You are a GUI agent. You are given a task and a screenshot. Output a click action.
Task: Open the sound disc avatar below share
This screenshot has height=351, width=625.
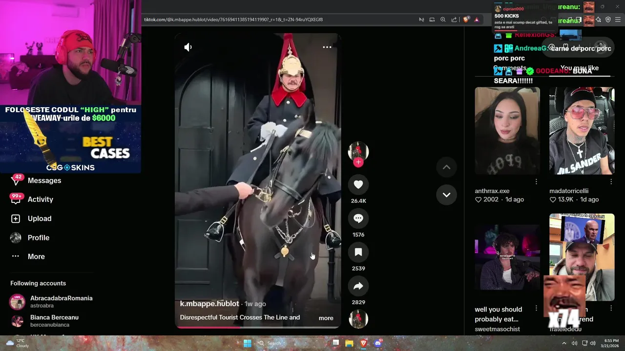point(358,319)
